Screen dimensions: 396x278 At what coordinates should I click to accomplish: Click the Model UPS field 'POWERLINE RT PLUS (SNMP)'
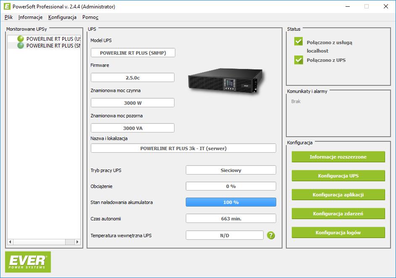point(133,53)
